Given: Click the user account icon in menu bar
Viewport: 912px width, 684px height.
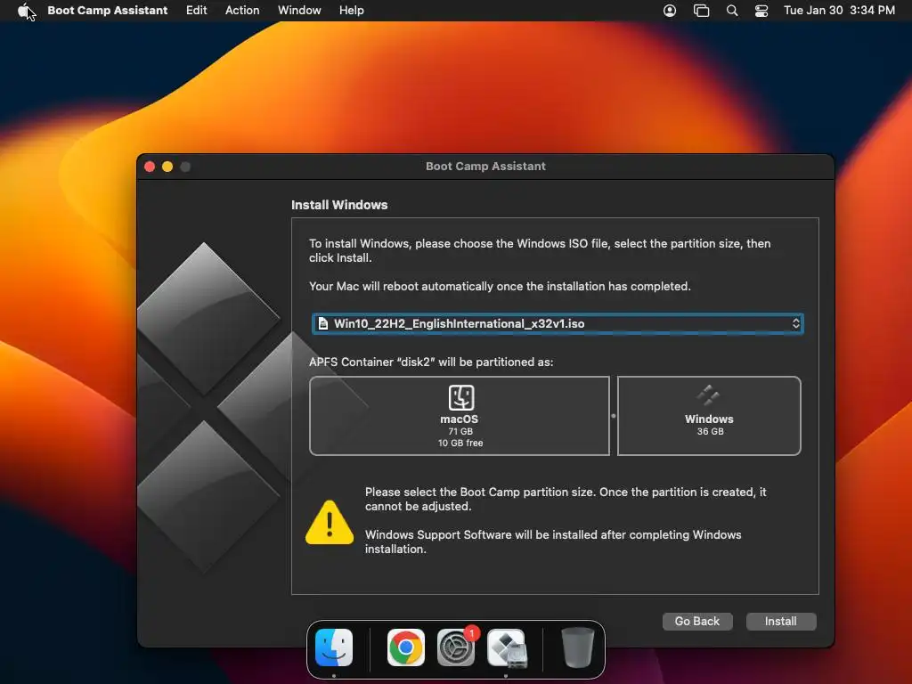Looking at the screenshot, I should [670, 11].
